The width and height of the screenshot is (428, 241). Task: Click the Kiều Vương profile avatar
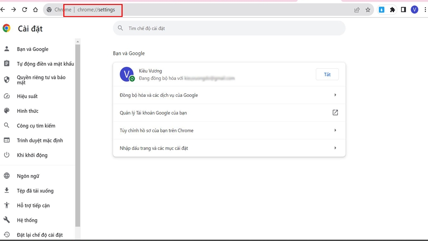point(127,74)
